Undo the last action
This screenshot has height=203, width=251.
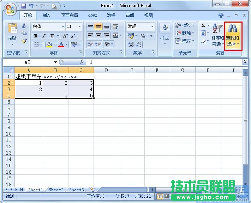tap(31, 6)
